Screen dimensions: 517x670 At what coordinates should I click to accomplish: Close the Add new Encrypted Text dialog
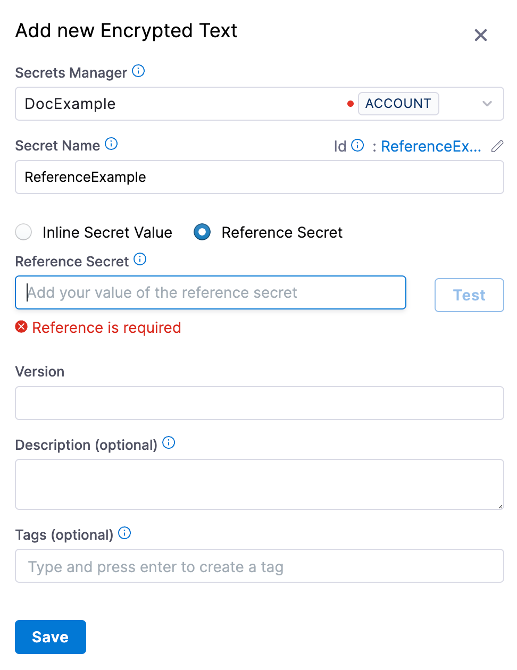[x=481, y=35]
